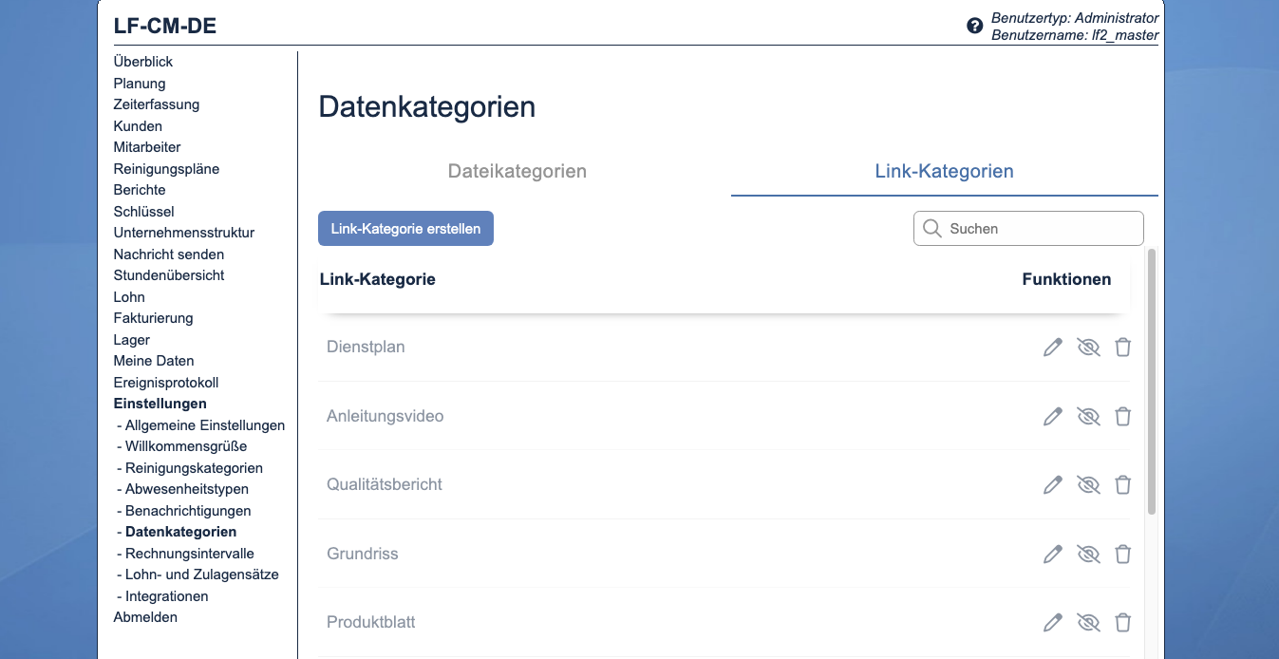Screen dimensions: 1279x659
Task: Select Nachricht senden in the sidebar
Action: [169, 254]
